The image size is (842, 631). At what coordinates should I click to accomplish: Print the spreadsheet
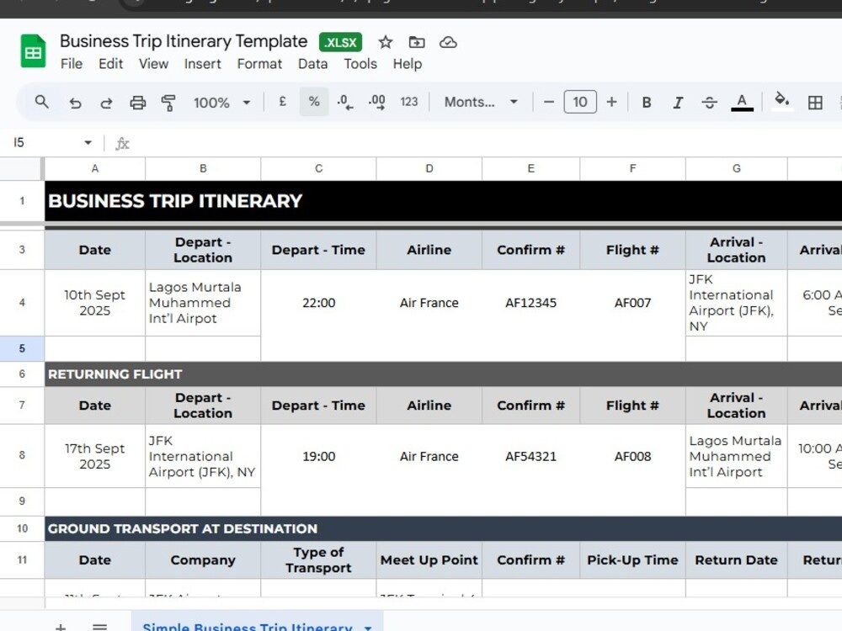(137, 103)
